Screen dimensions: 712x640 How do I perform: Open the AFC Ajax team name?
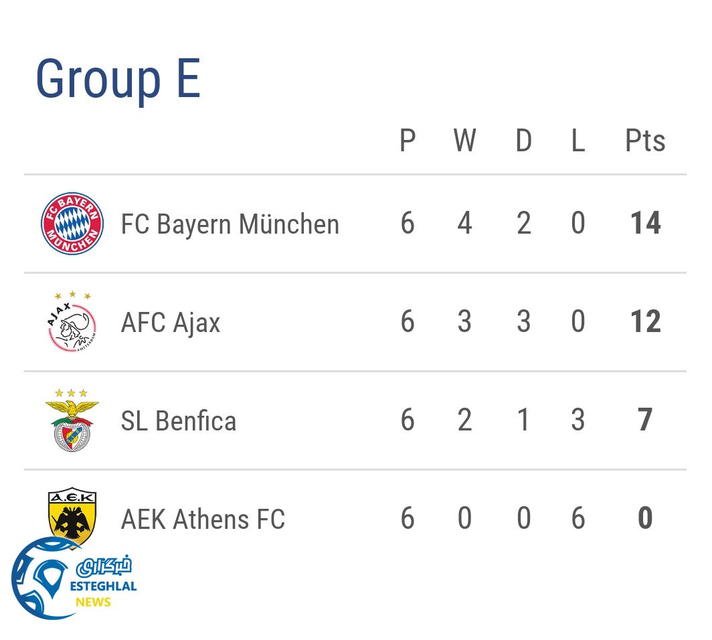click(x=171, y=323)
